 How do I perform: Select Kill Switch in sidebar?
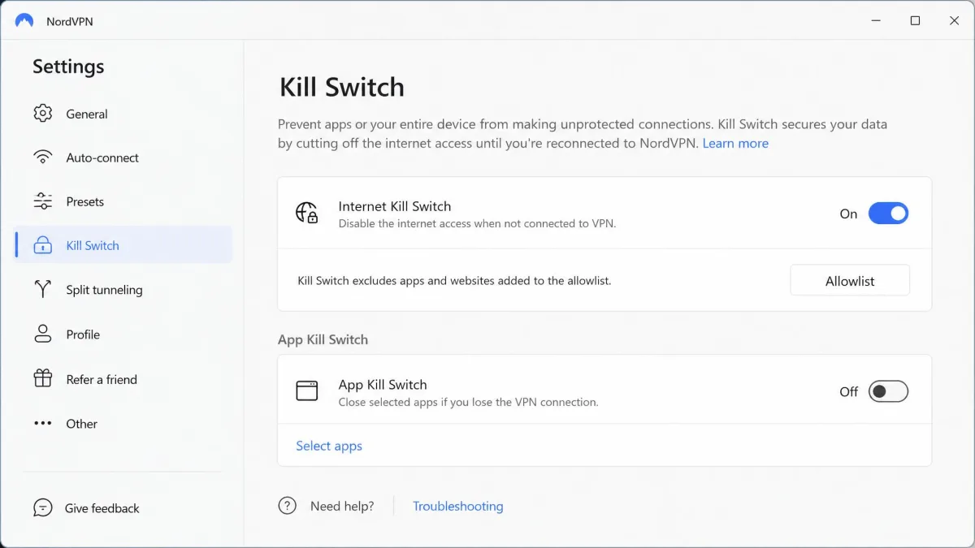point(123,245)
